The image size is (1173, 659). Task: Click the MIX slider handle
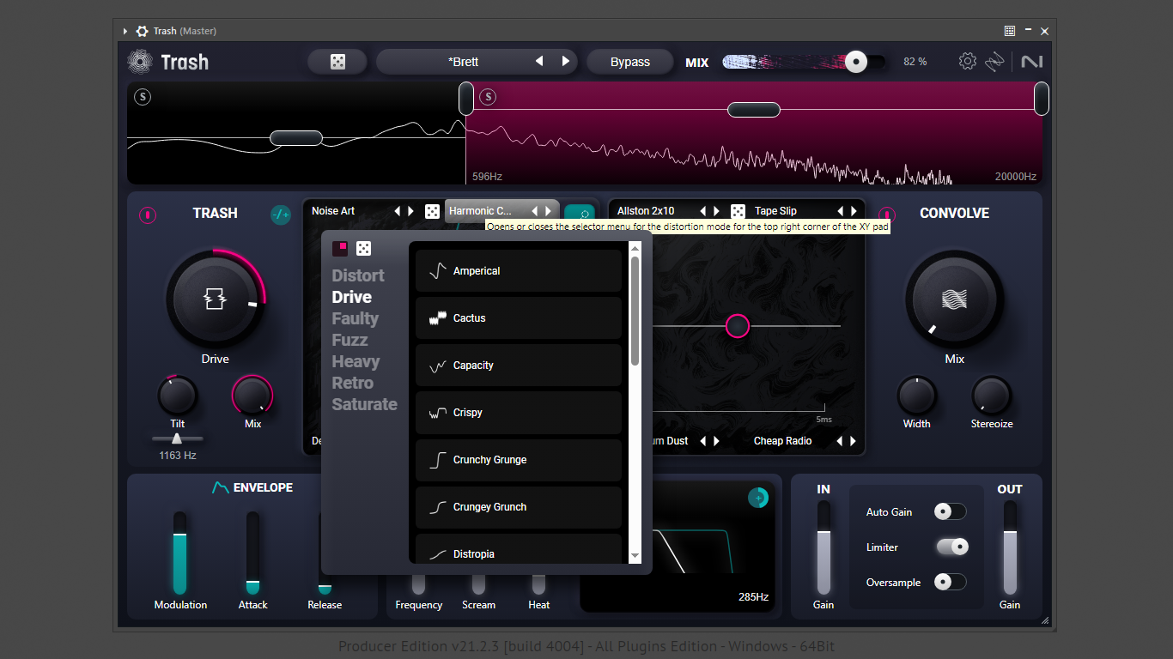tap(856, 62)
